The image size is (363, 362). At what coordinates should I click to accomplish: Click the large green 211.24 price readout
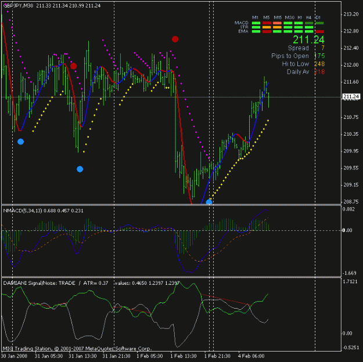pos(308,39)
